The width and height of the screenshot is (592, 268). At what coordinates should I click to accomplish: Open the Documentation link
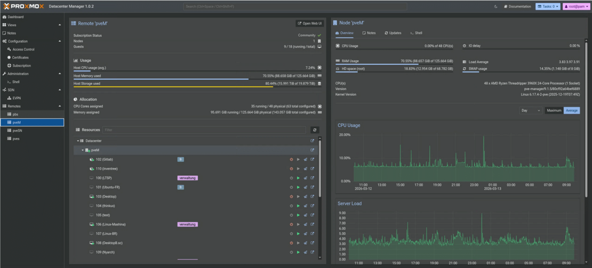pyautogui.click(x=517, y=6)
